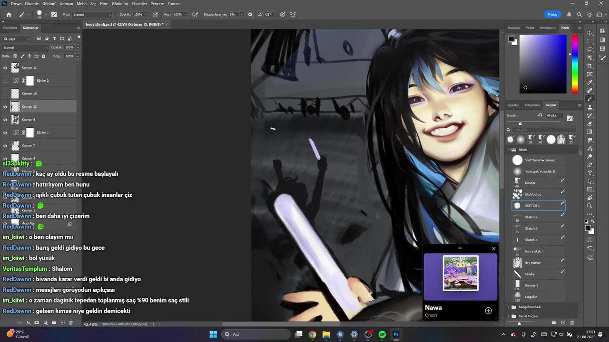Screen dimensions: 609x342
Task: Select the Spot Healing Brush tool
Action: [x=590, y=91]
